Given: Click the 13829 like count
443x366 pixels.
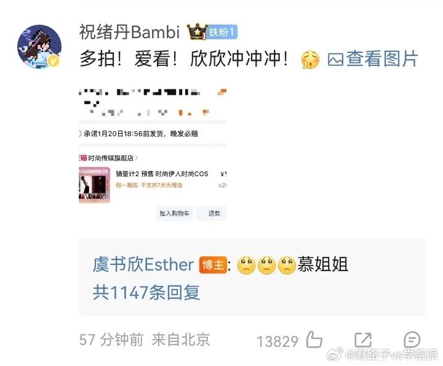Looking at the screenshot, I should click(277, 341).
